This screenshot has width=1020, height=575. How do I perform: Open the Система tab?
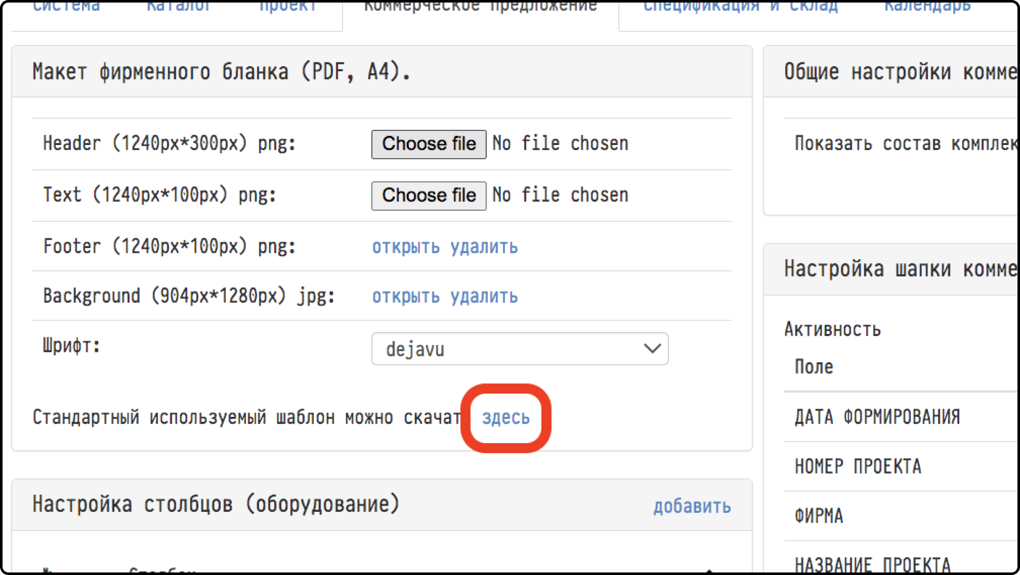point(66,7)
